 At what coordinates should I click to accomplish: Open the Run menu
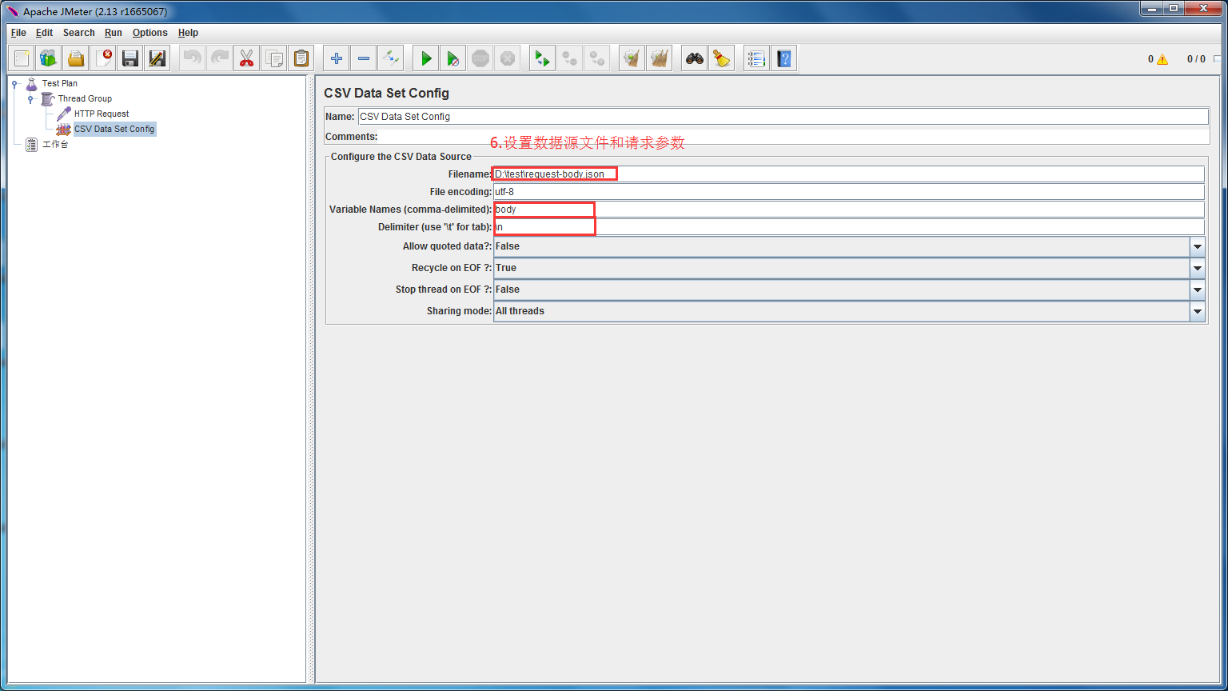coord(114,33)
